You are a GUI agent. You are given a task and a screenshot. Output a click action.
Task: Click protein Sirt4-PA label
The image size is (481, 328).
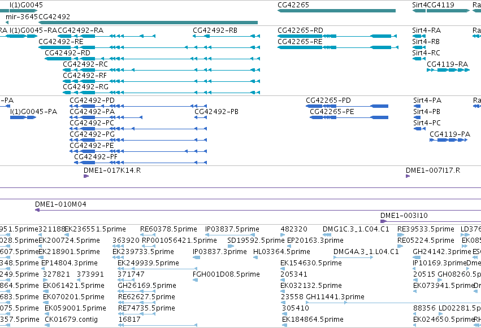pyautogui.click(x=427, y=100)
